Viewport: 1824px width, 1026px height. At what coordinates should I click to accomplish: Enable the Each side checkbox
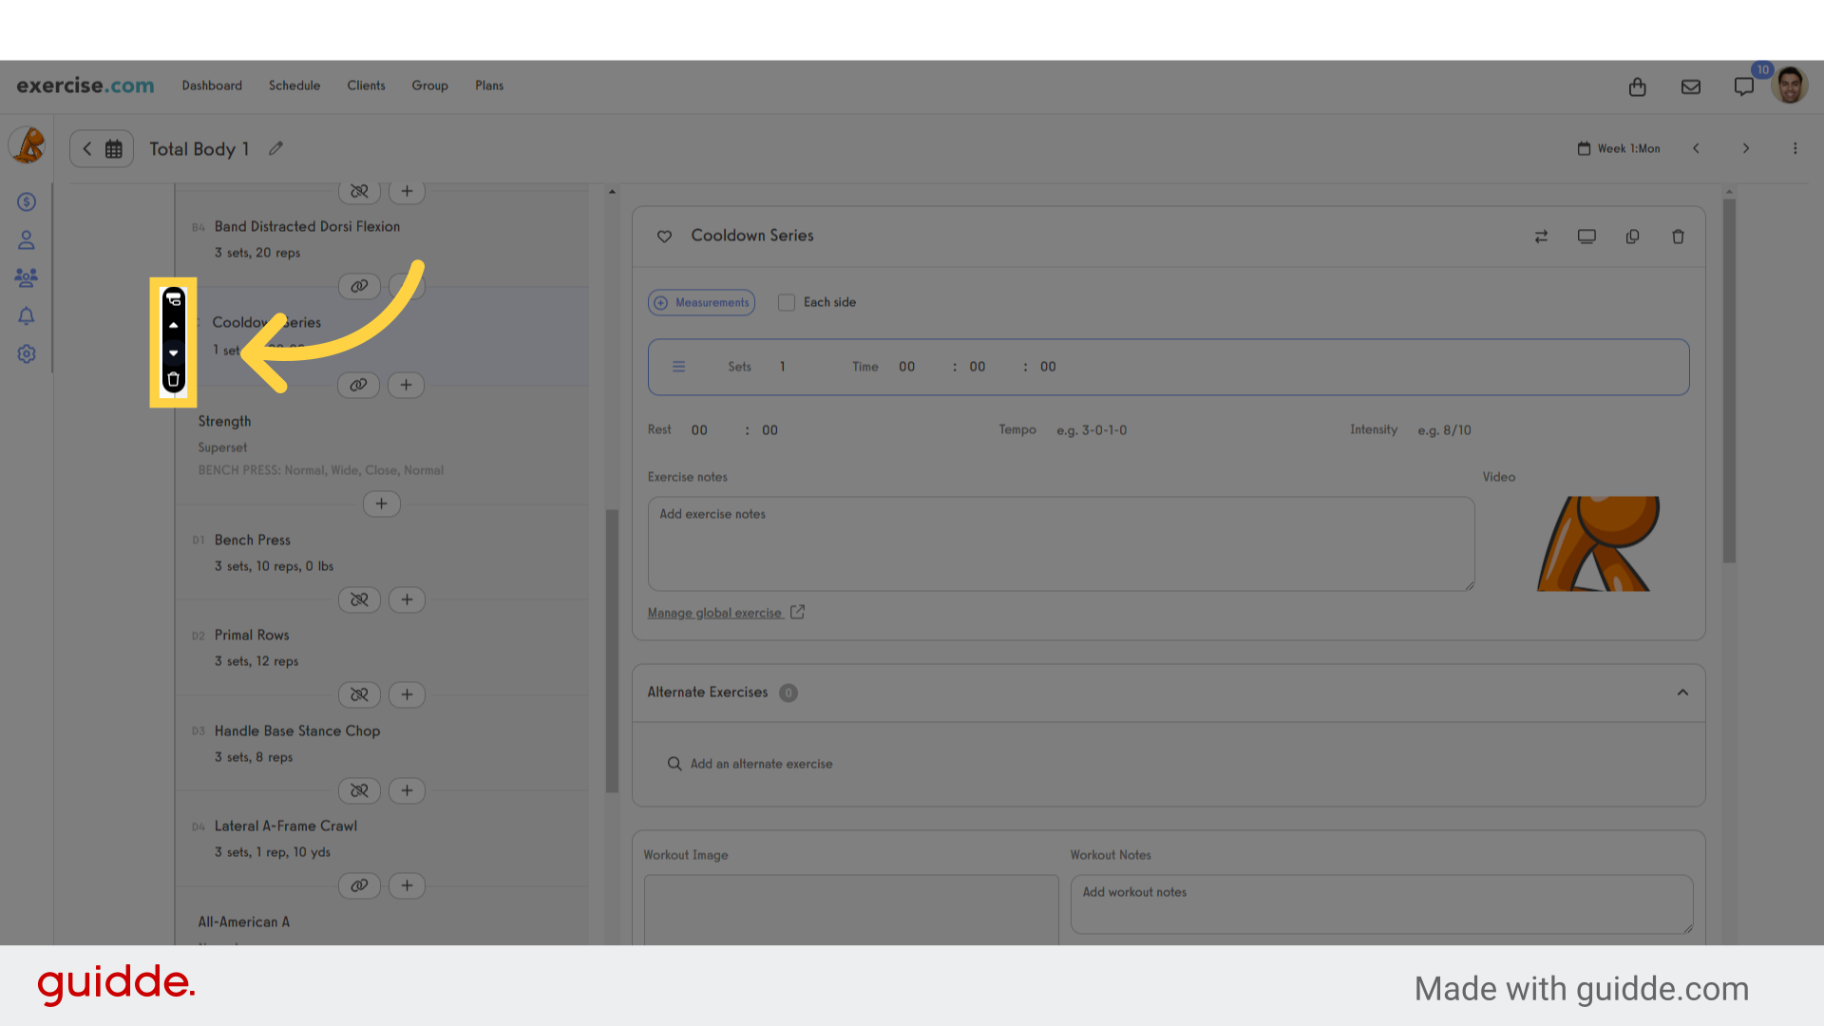point(787,302)
